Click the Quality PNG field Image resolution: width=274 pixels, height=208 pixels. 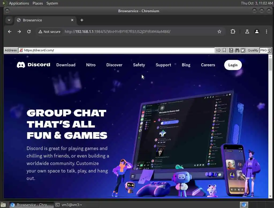pyautogui.click(x=264, y=50)
